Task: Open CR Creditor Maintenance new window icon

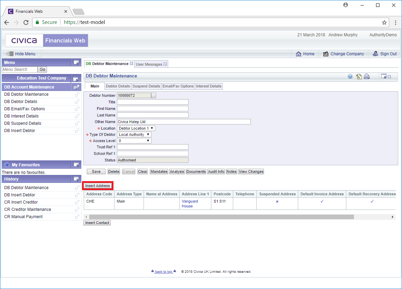Action: coord(77,209)
